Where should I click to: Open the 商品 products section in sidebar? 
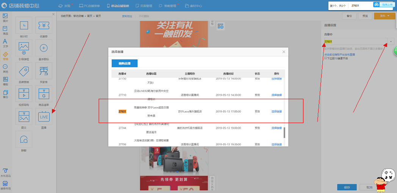(5, 30)
